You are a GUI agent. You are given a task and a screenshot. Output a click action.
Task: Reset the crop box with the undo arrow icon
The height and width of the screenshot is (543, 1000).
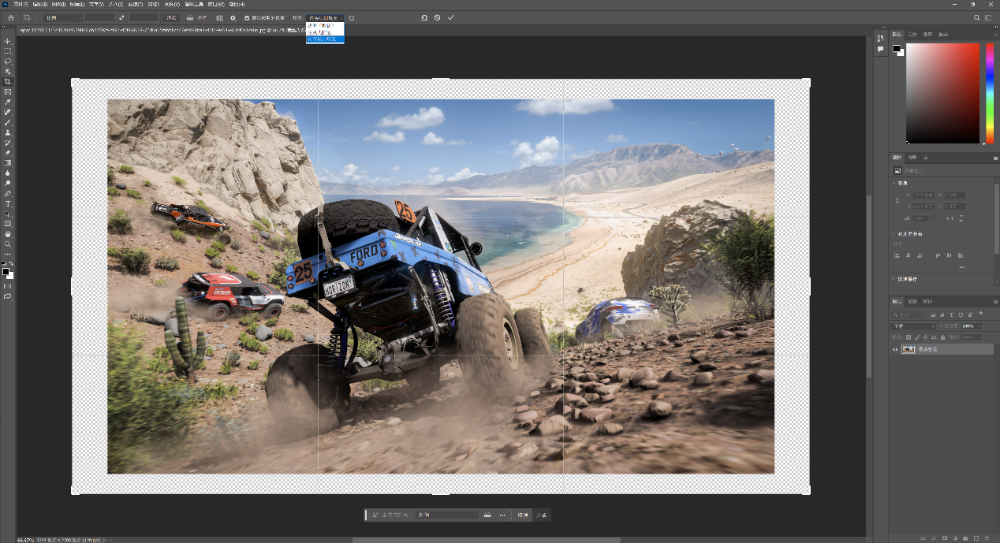424,17
